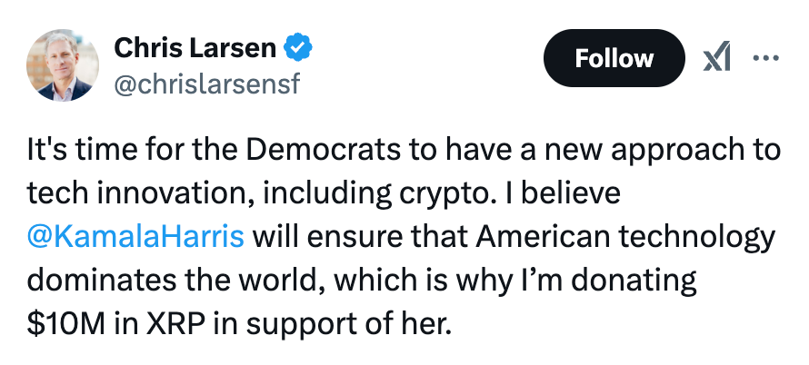
Task: Open the @chrislarsensf handle link
Action: 206,85
